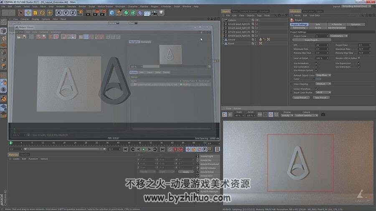
Task: Click the Deformer object icon
Action: point(140,13)
